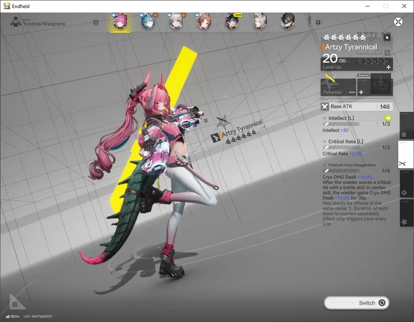
Task: Click the Fracture: Artzy Exaggeration progress bar
Action: point(341,171)
